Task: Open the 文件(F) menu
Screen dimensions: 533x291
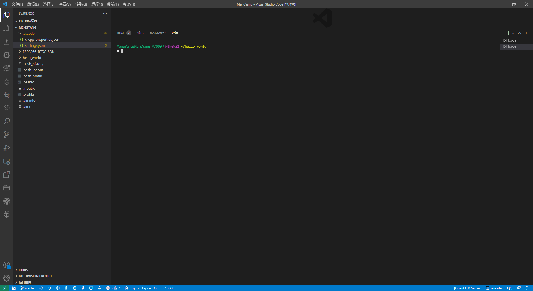Action: 17,4
